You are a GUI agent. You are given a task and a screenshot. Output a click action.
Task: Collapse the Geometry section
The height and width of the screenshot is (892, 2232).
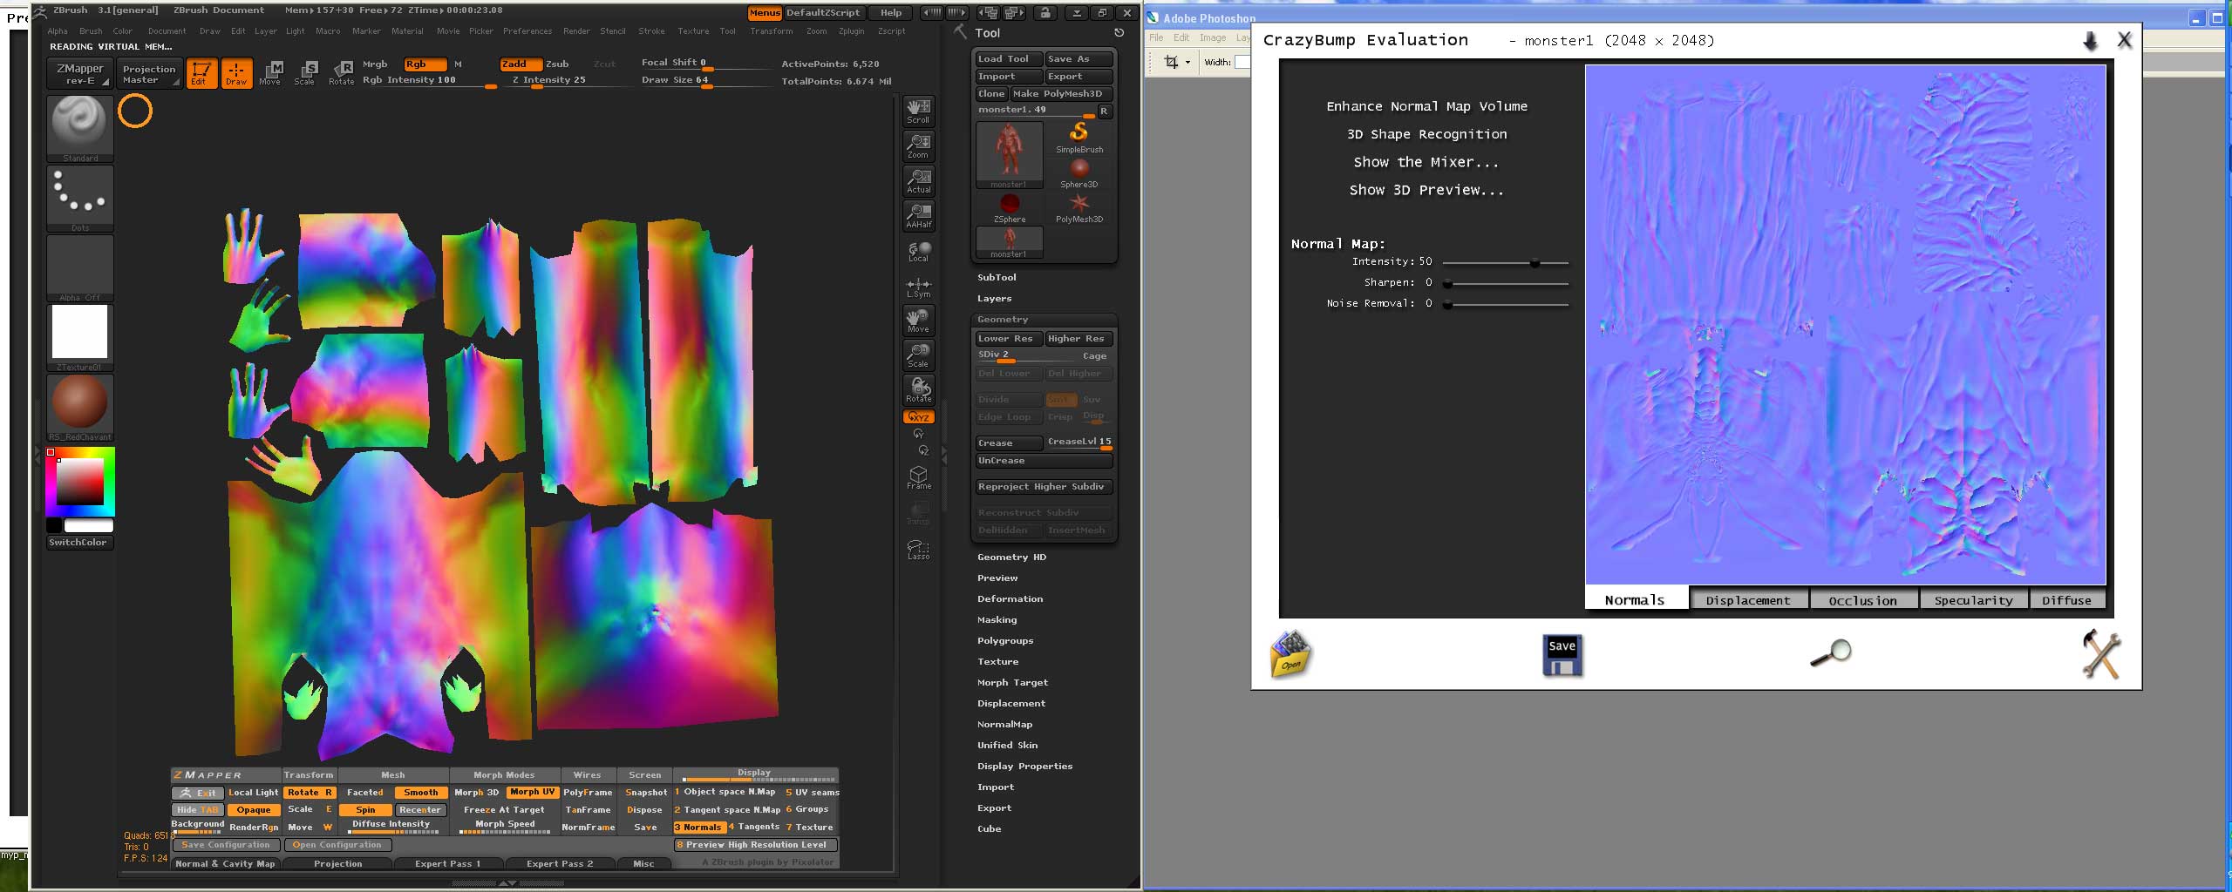coord(1003,320)
